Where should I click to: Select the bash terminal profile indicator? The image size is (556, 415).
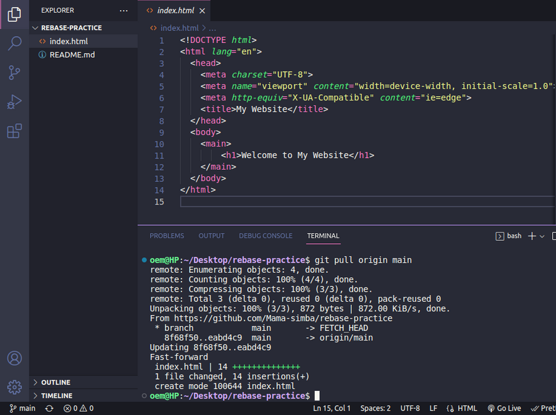(509, 236)
